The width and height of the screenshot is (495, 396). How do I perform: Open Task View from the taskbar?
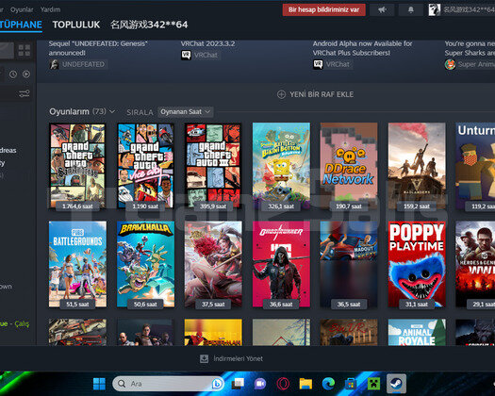coord(238,384)
